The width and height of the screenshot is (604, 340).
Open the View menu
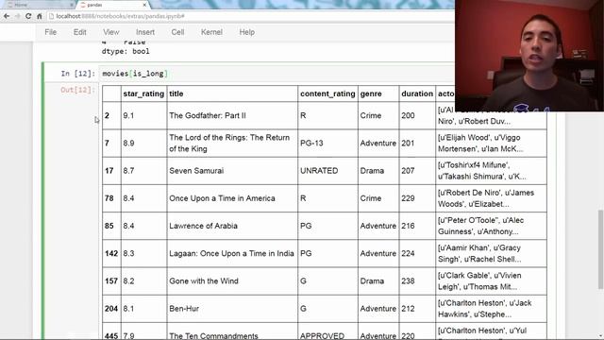click(111, 32)
